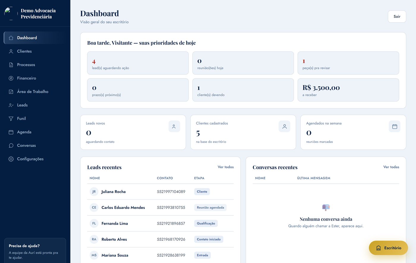Go to the Processos section
Image resolution: width=416 pixels, height=263 pixels.
point(35,65)
